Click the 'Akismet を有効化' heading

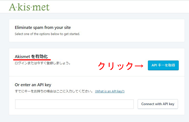(x=31, y=56)
